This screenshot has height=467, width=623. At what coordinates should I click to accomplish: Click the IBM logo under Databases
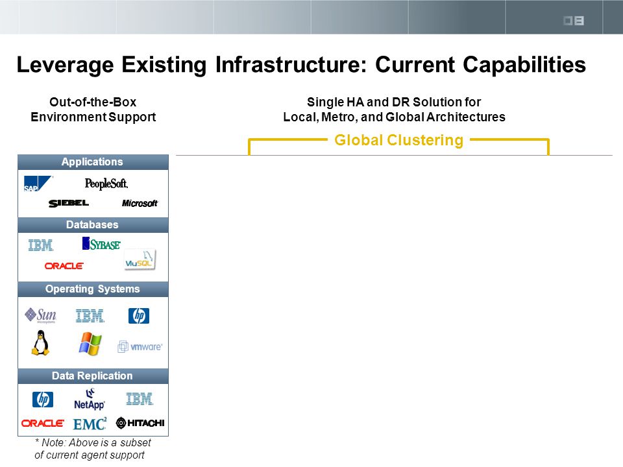tap(40, 245)
